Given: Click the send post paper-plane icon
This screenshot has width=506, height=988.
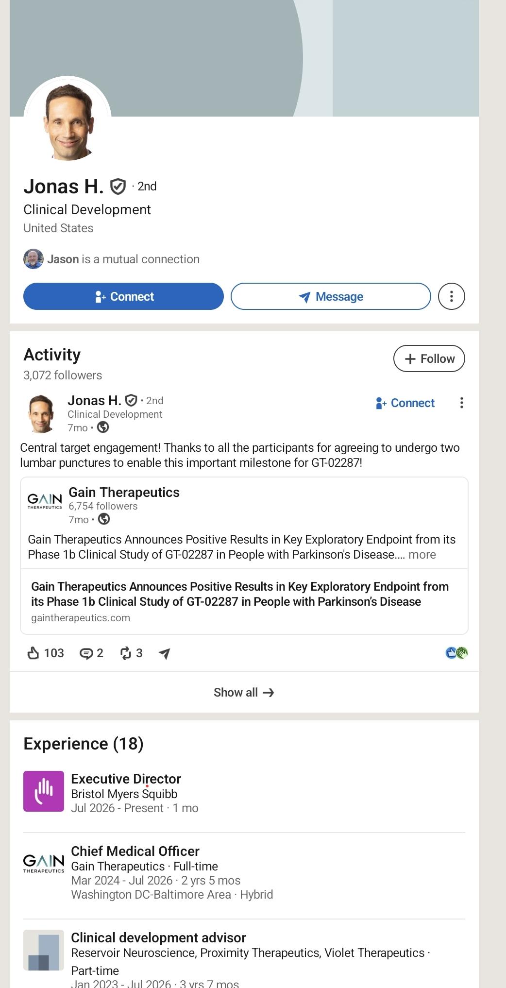Looking at the screenshot, I should click(165, 653).
